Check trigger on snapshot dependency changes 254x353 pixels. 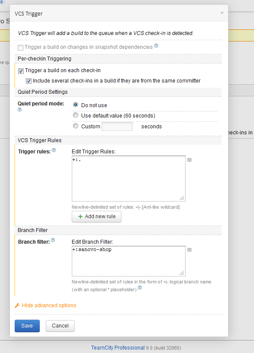pyautogui.click(x=19, y=47)
